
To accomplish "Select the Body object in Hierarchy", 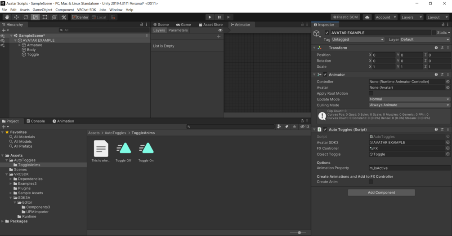I will [31, 50].
